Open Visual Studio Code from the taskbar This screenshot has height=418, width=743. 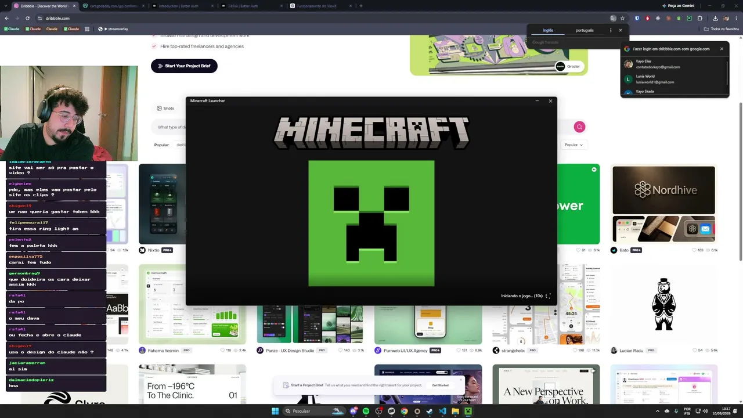(x=442, y=411)
